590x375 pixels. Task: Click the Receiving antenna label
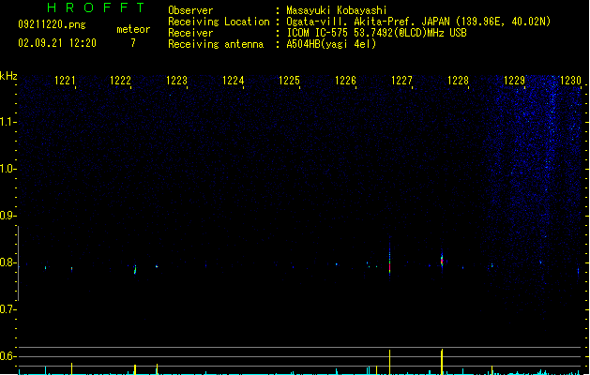coord(216,44)
